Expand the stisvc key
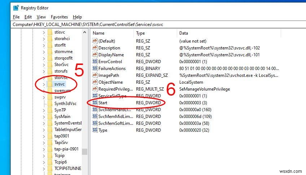The height and width of the screenshot is (175, 306). [x=44, y=32]
